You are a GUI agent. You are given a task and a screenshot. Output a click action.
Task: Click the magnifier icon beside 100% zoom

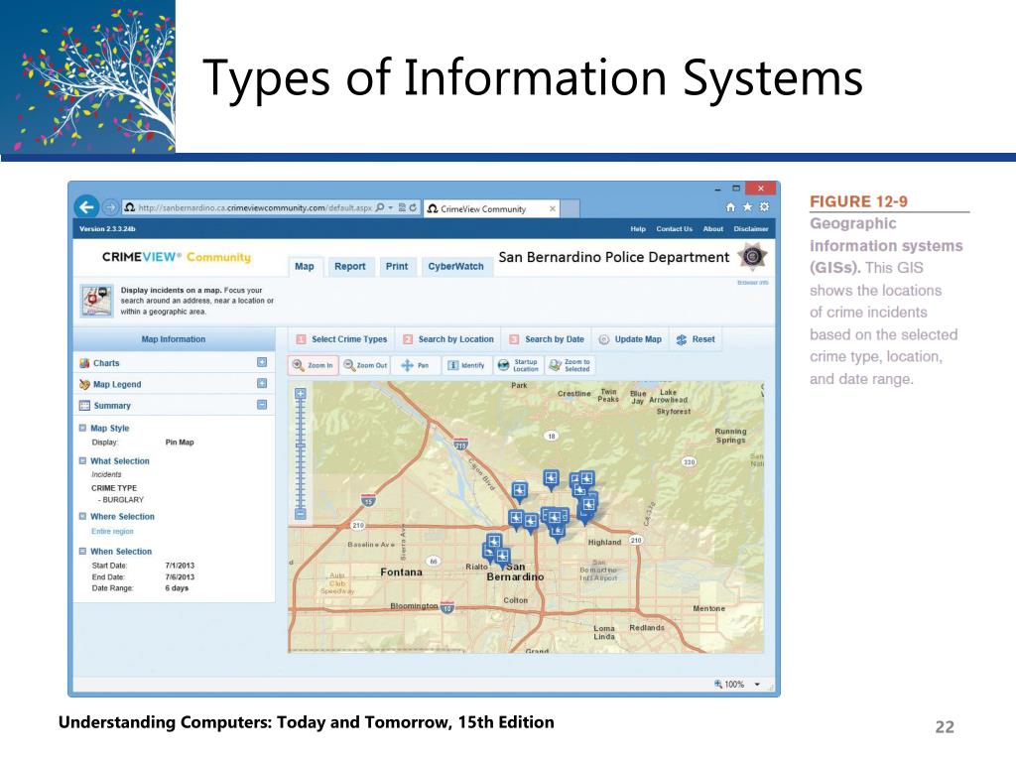click(718, 684)
